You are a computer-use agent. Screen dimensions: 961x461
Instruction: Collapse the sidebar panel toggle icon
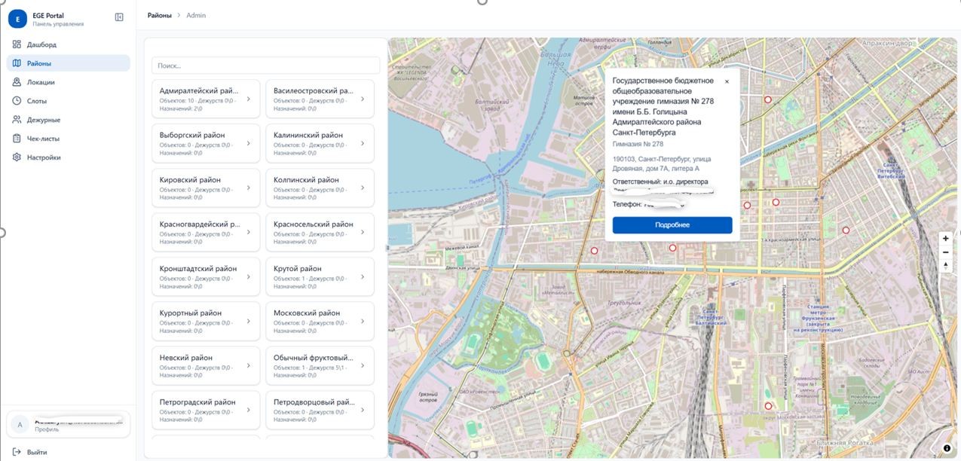119,17
